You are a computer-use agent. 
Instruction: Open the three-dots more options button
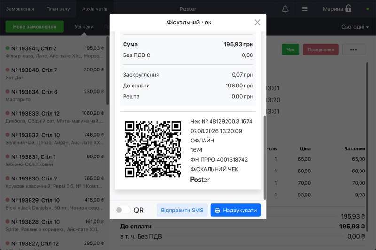coord(353,49)
